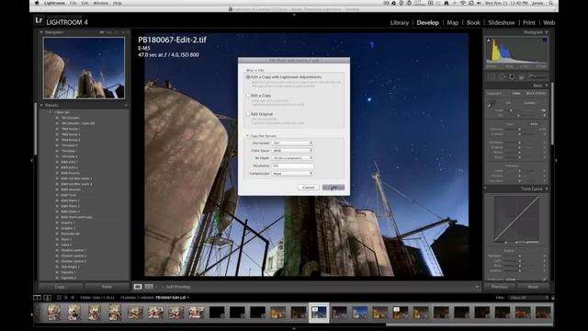Viewport: 588px width, 331px height.
Task: Adjust the Exposure slider
Action: [x=519, y=129]
